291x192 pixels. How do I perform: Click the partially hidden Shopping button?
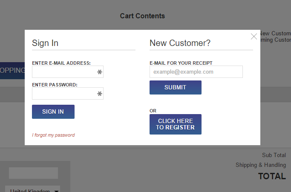(x=12, y=70)
